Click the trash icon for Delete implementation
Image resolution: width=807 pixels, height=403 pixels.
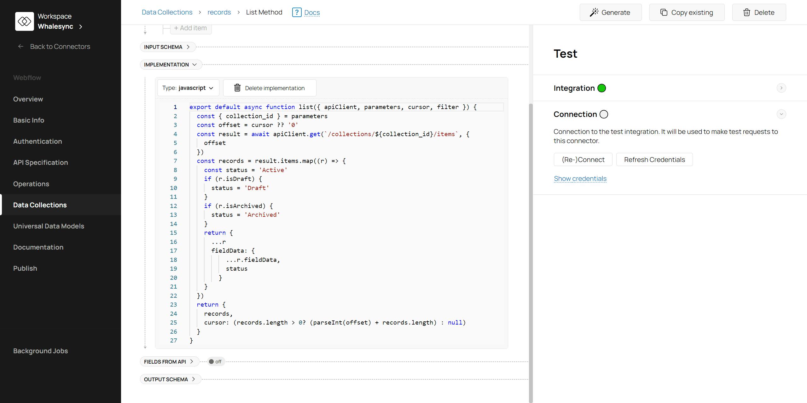pos(237,88)
